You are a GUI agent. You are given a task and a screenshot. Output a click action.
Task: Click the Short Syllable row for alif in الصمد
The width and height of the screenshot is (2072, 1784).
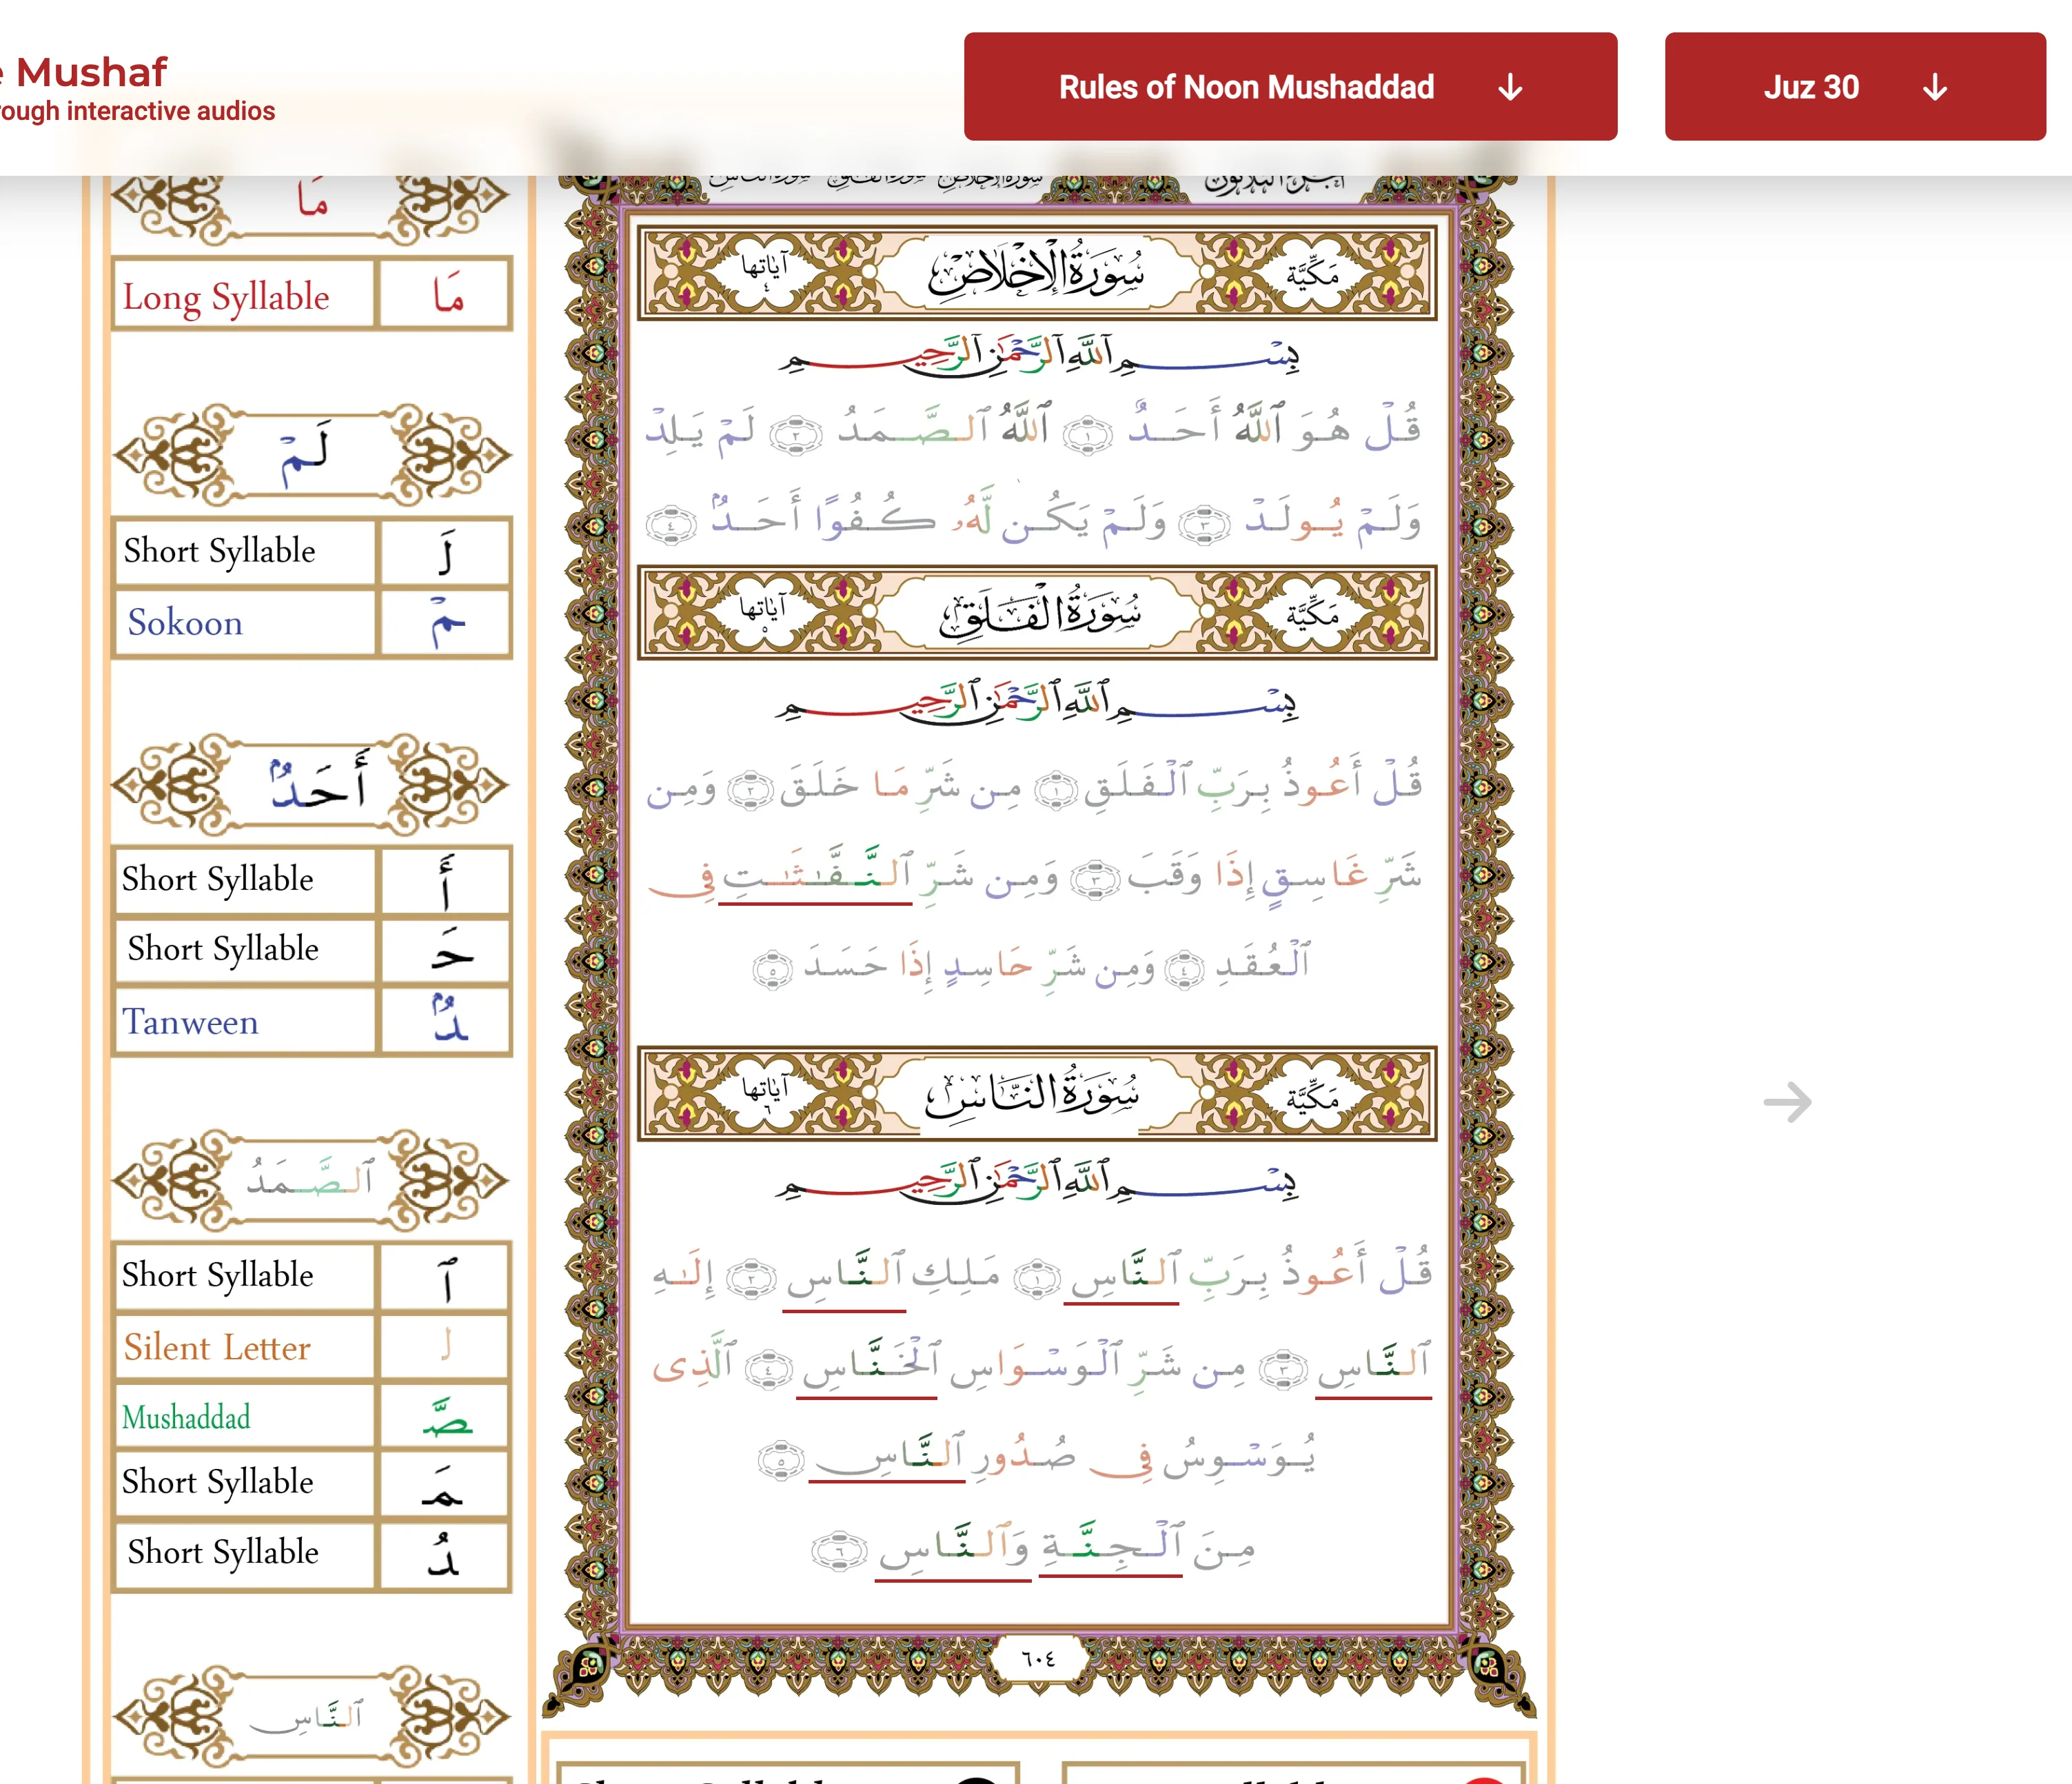pos(312,1276)
